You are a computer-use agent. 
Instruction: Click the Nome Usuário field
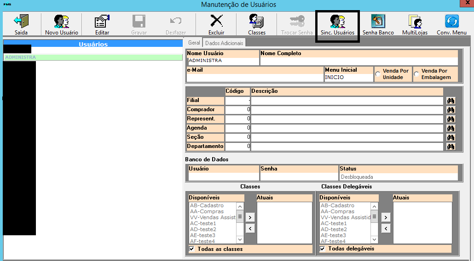click(x=223, y=61)
